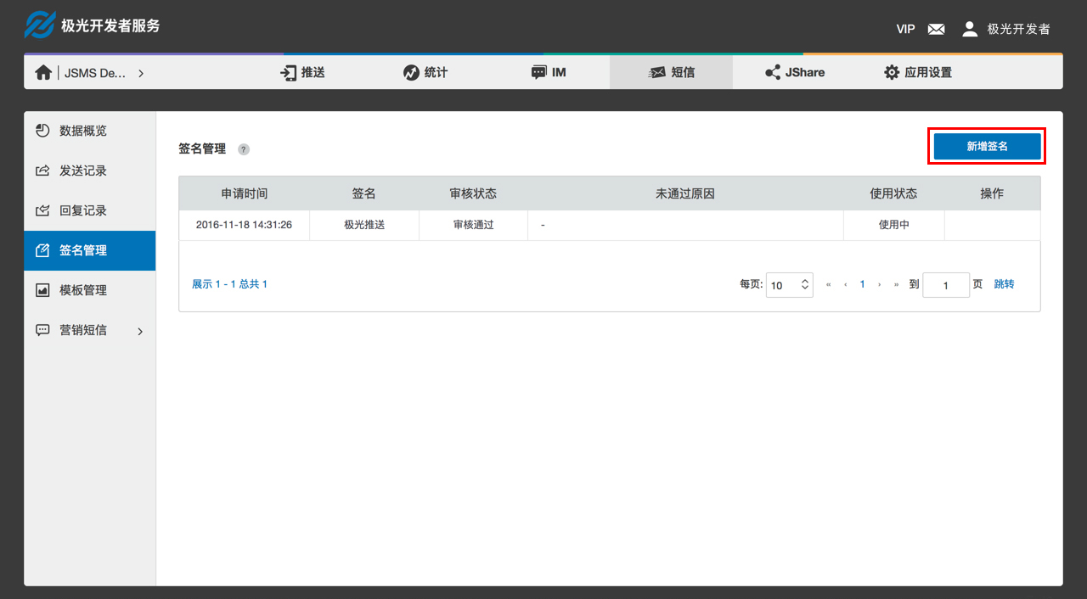Open the JShare tab
The image size is (1087, 599).
point(795,73)
